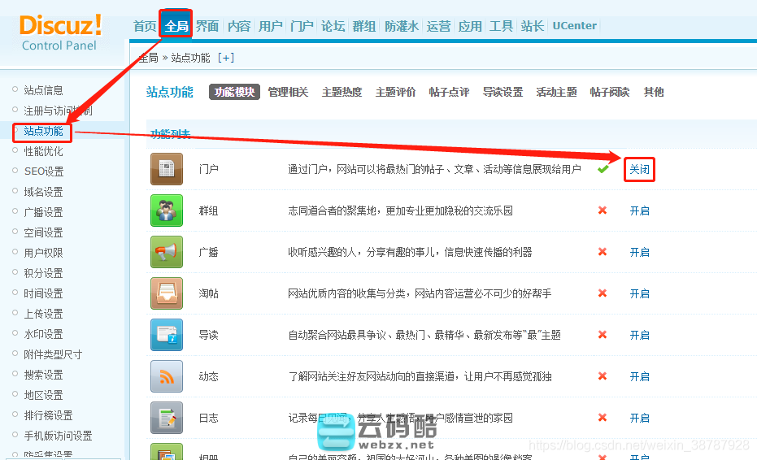Switch to the 管理相关 tab

click(288, 92)
